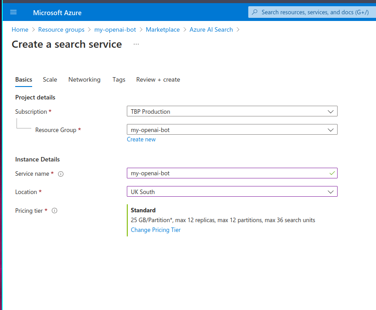The width and height of the screenshot is (376, 310).
Task: Open Resource groups breadcrumb link
Action: pyautogui.click(x=61, y=29)
